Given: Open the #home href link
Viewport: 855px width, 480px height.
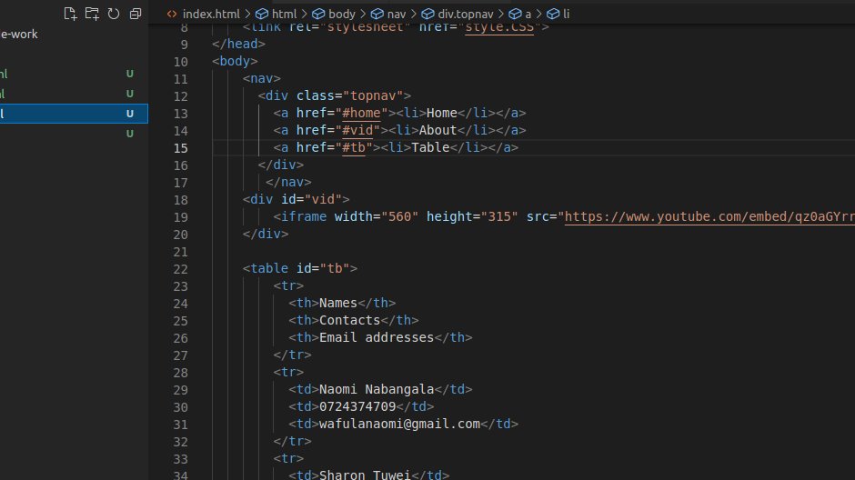Looking at the screenshot, I should click(x=361, y=113).
